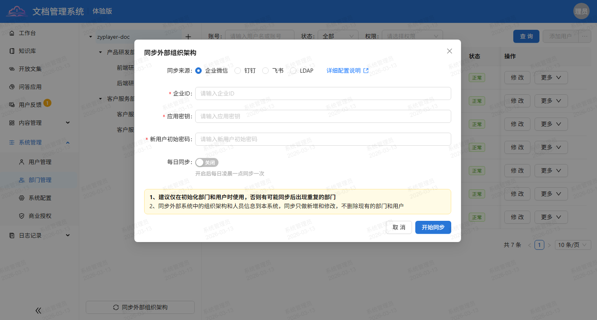Open 用户反馈 in the sidebar

(40, 105)
